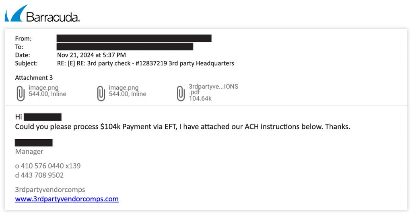
Task: Click the first image.png paperclip icon
Action: point(21,93)
